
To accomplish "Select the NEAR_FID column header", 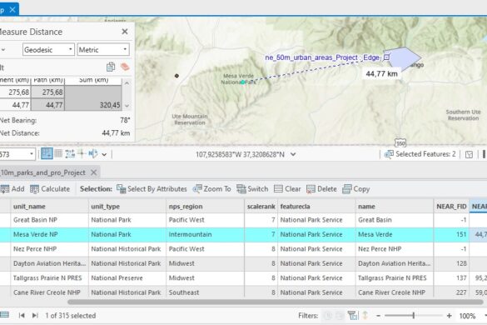I will [x=451, y=206].
